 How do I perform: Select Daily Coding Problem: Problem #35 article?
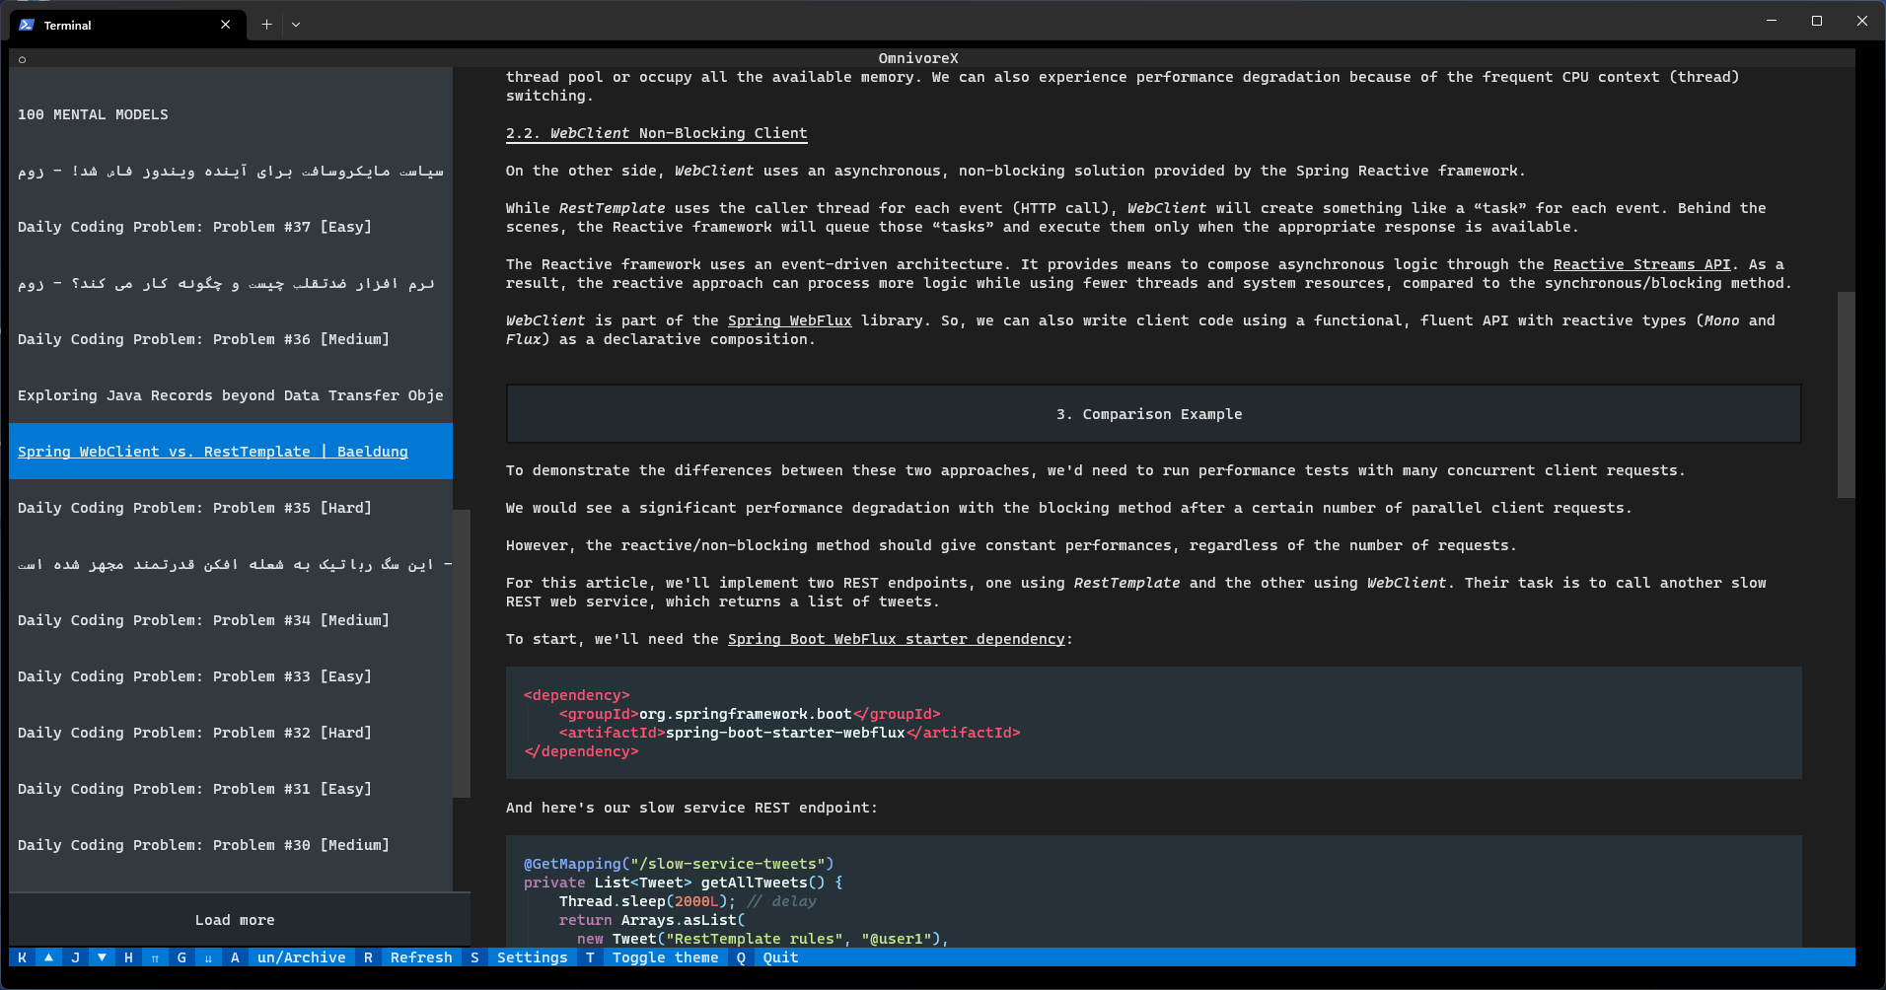tap(193, 507)
